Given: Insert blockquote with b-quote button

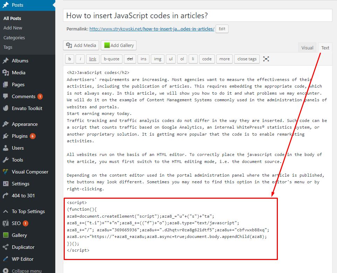Looking at the screenshot, I should tap(112, 59).
